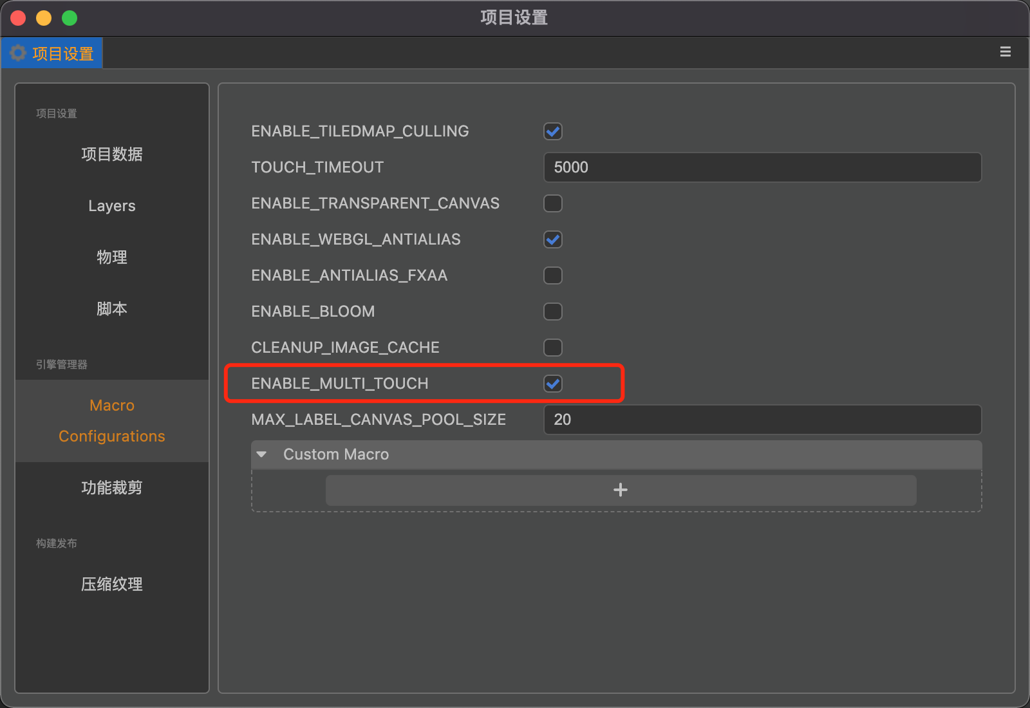The image size is (1030, 708).
Task: Open 项目数据 settings section
Action: coord(112,154)
